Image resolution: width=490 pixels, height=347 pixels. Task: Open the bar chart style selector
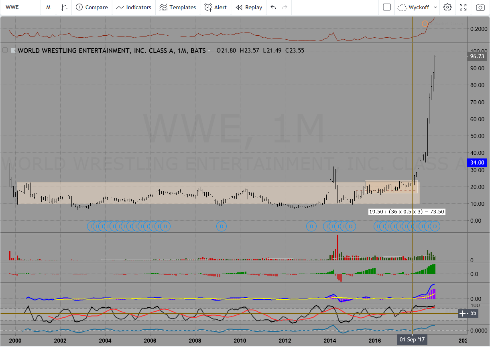pos(64,7)
